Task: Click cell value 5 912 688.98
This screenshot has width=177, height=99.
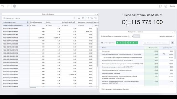Action: (x=72, y=75)
